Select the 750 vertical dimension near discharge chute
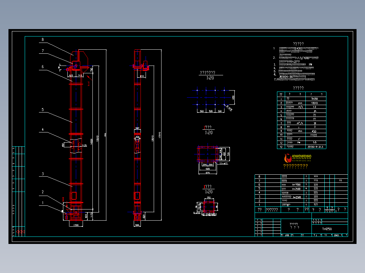Screen dimensions: 365x273 (91, 70)
